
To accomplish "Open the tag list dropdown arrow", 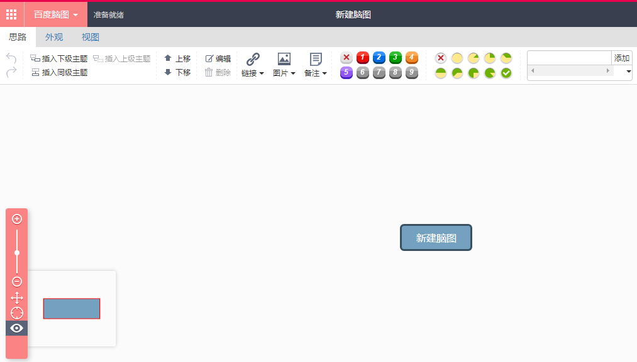I will pyautogui.click(x=628, y=72).
